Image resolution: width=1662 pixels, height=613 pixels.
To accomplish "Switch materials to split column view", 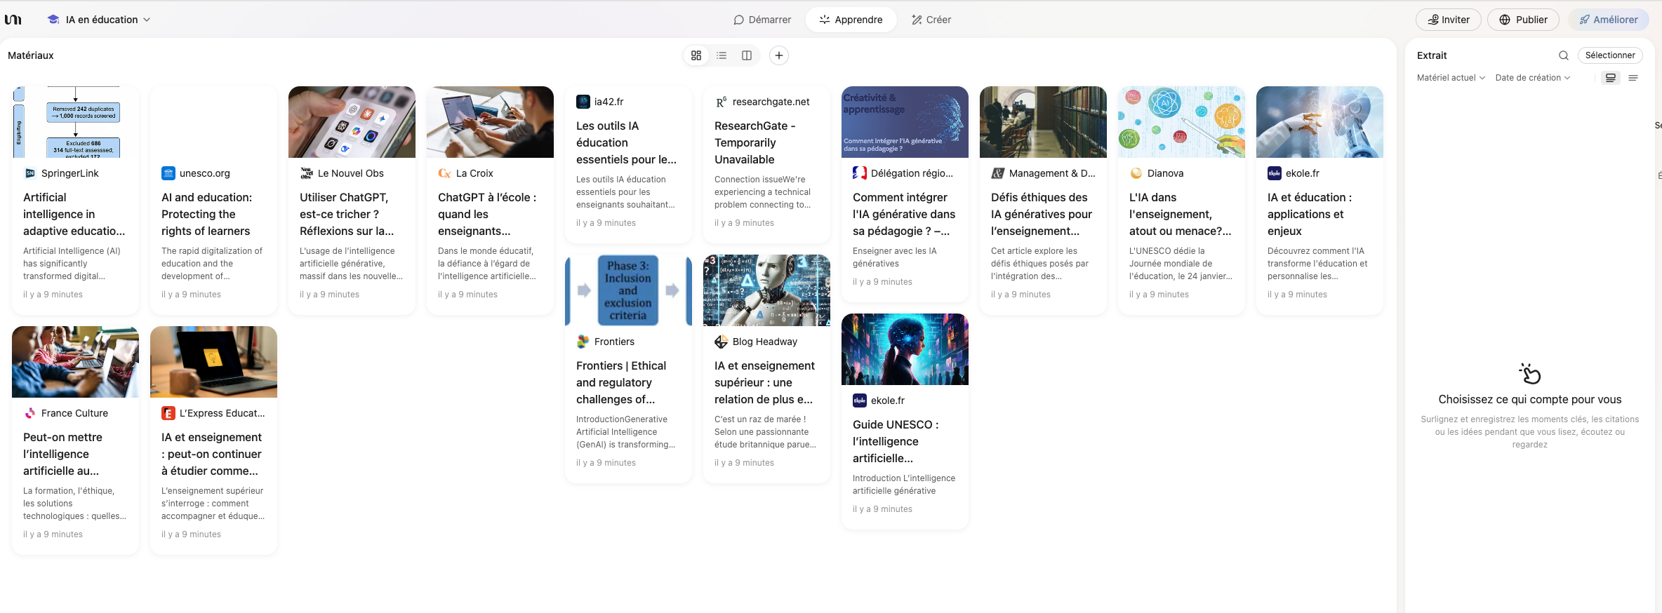I will pyautogui.click(x=747, y=55).
